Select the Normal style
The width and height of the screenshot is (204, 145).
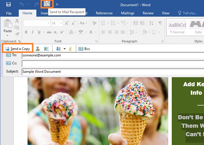177,27
